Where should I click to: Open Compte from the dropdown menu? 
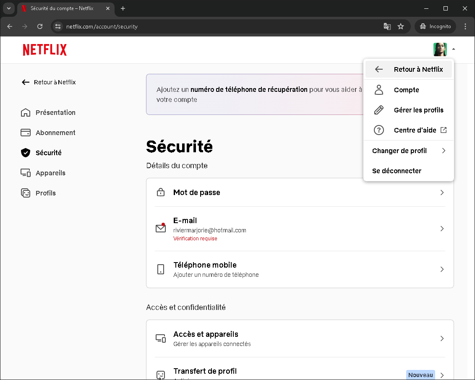tap(409, 90)
